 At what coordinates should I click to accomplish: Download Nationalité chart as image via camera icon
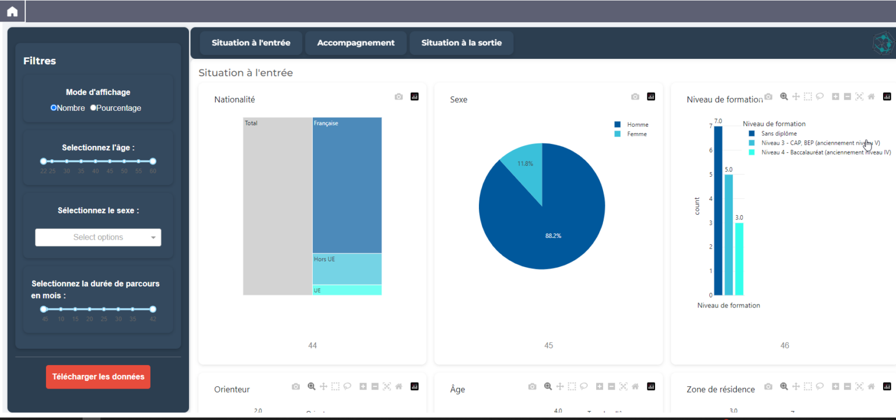(398, 97)
